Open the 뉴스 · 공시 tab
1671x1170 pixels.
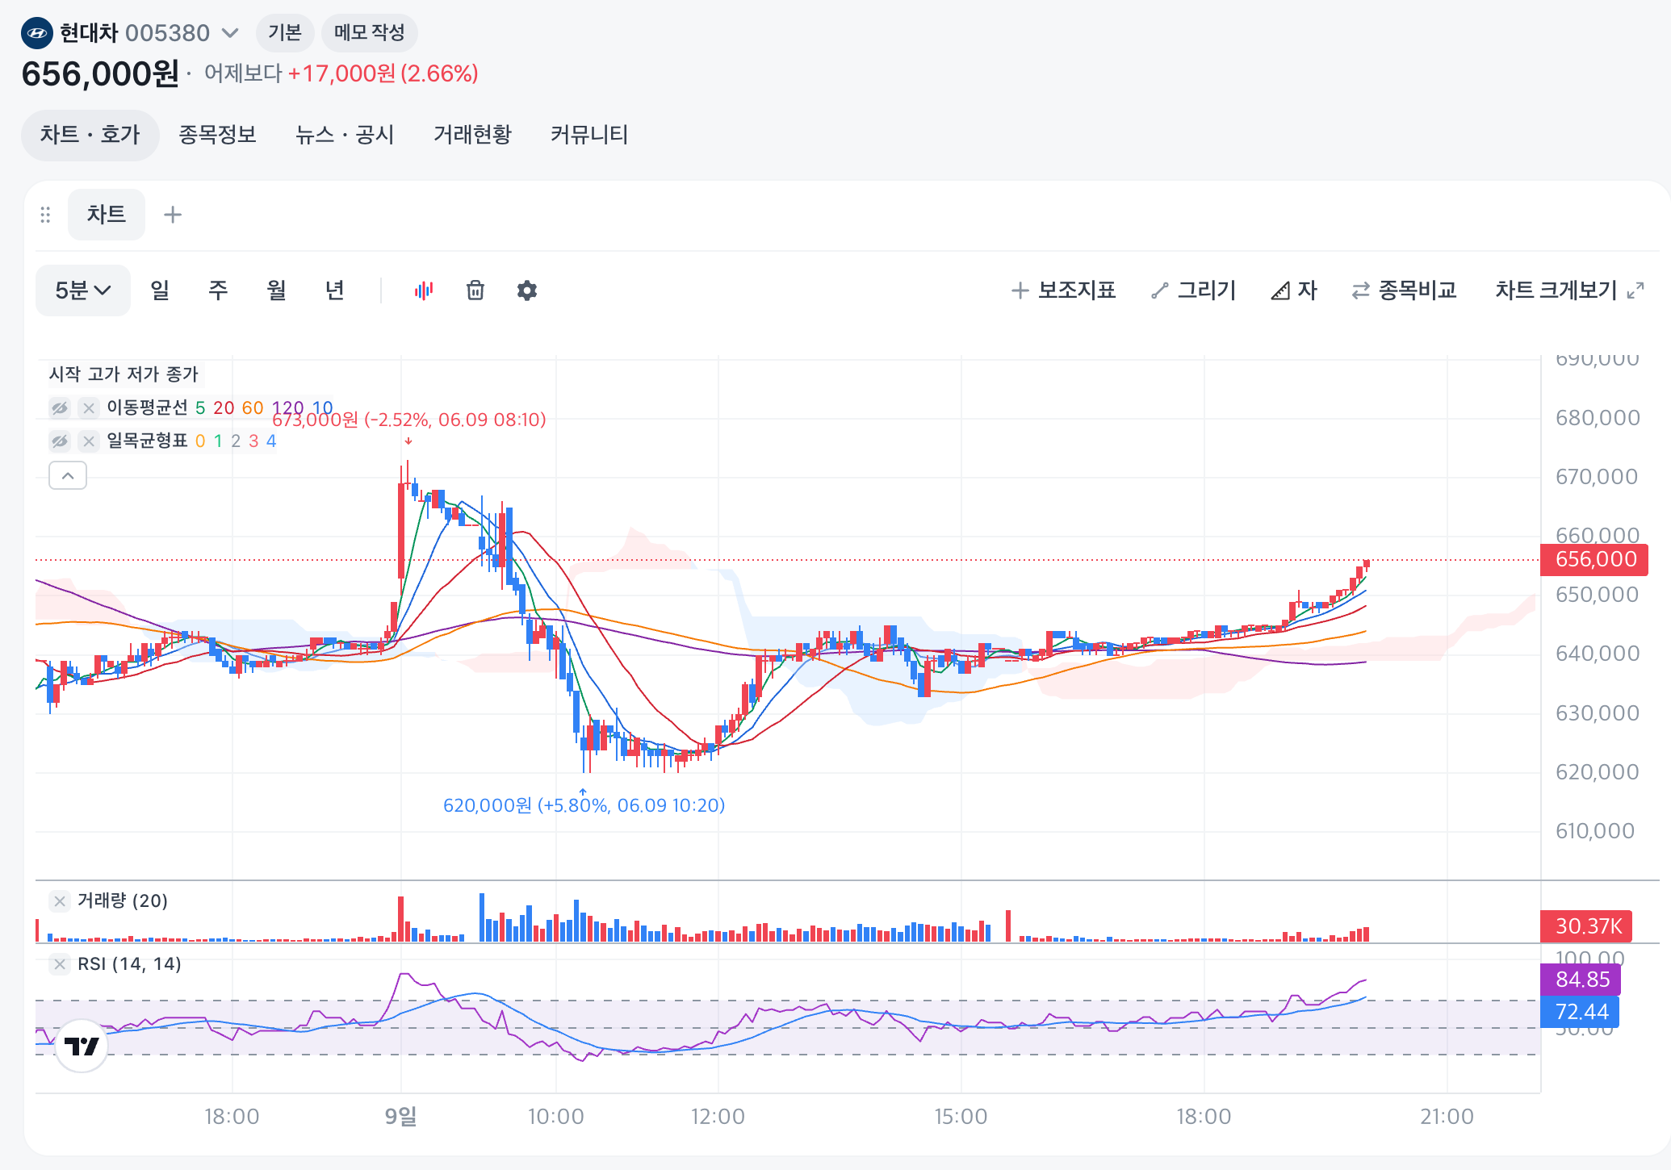pos(345,135)
